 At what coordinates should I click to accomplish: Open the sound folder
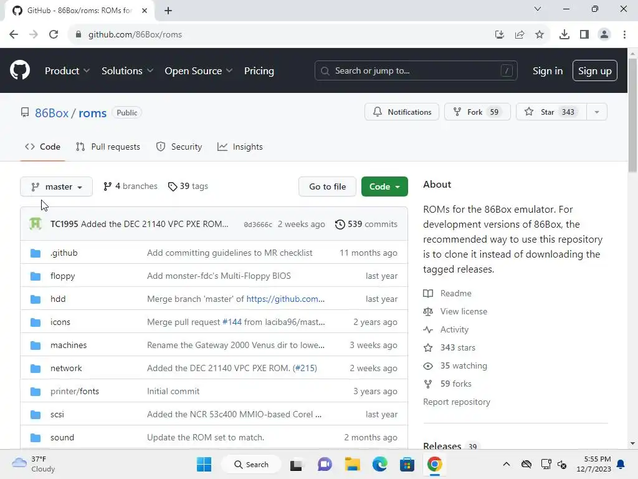point(62,437)
